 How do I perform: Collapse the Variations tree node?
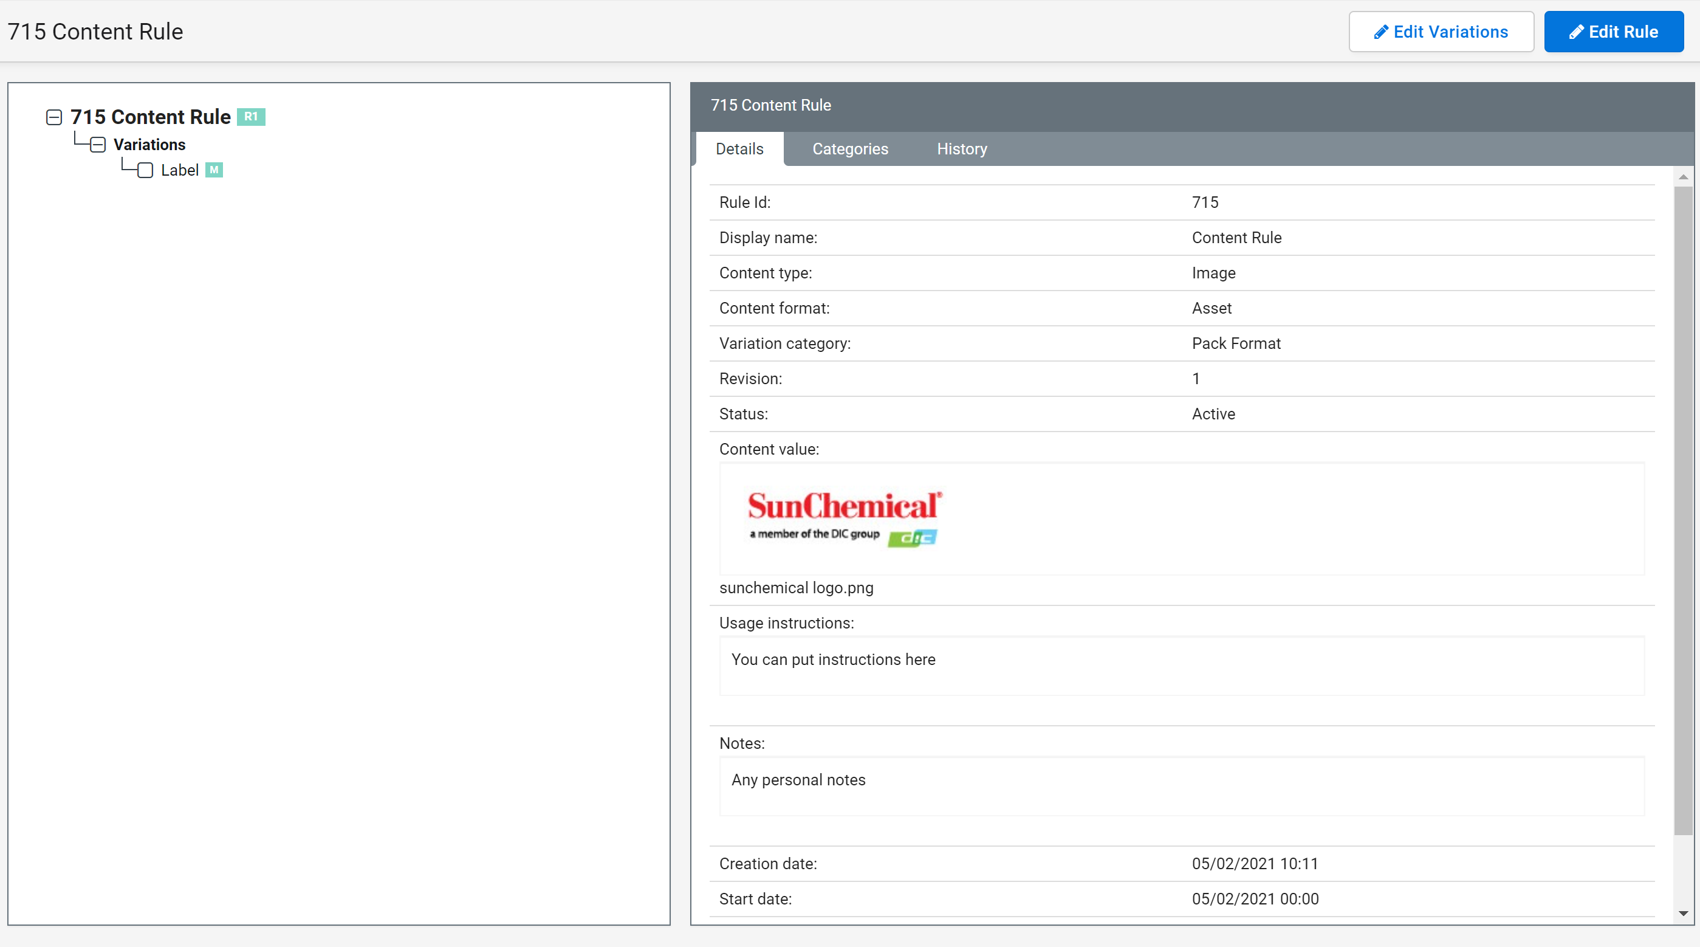(x=98, y=145)
